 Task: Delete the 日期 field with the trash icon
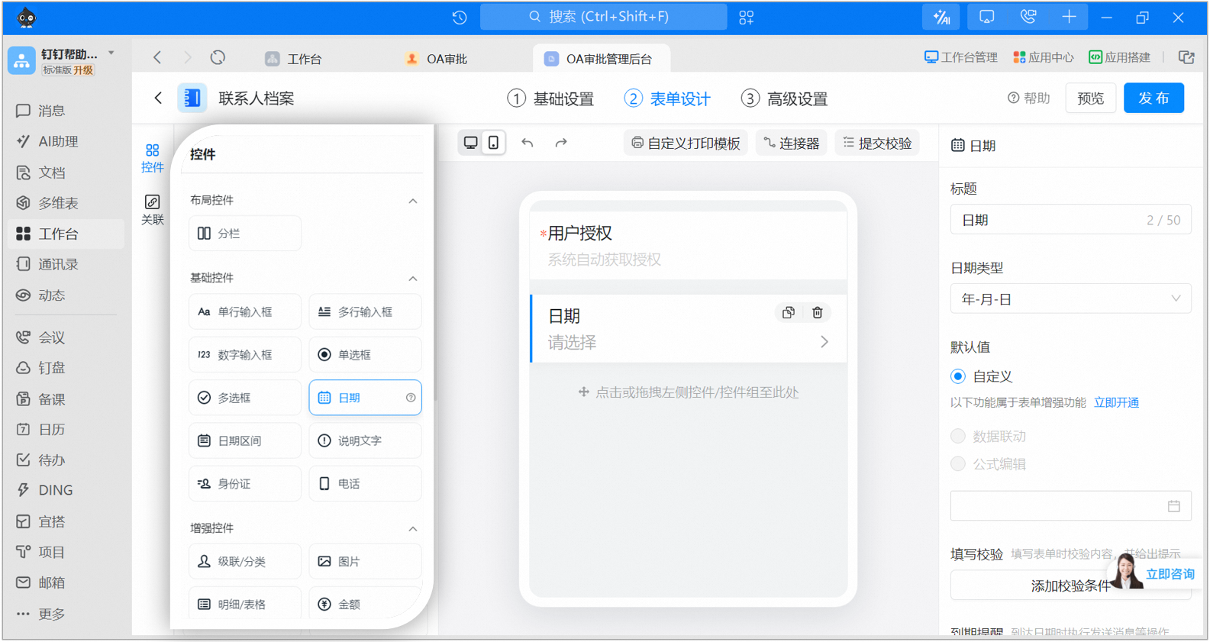tap(818, 313)
